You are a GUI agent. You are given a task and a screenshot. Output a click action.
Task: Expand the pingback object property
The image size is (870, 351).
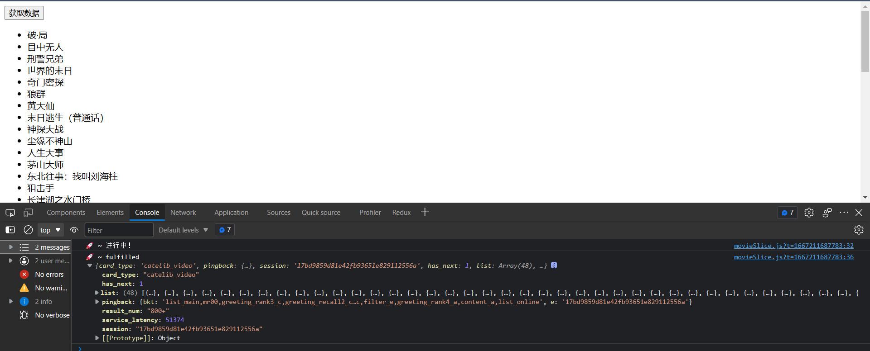click(97, 302)
